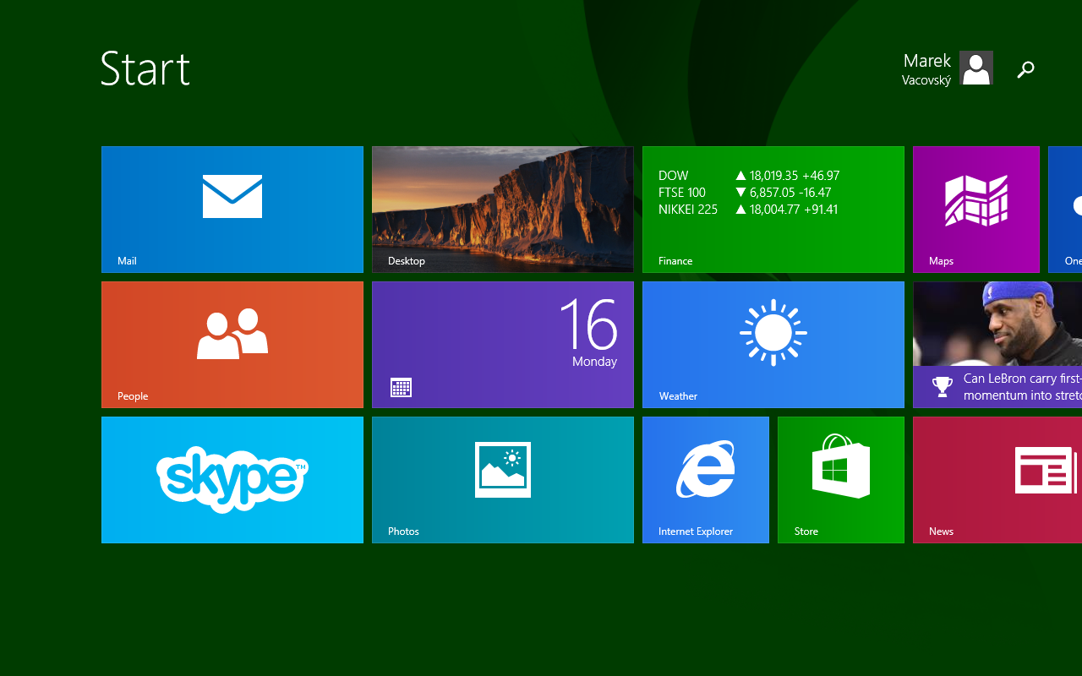The width and height of the screenshot is (1082, 676).
Task: Open the LeBron sports photo tile
Action: point(997,345)
